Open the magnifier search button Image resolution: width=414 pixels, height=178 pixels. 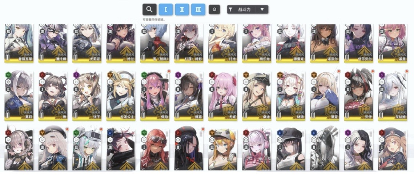click(149, 9)
